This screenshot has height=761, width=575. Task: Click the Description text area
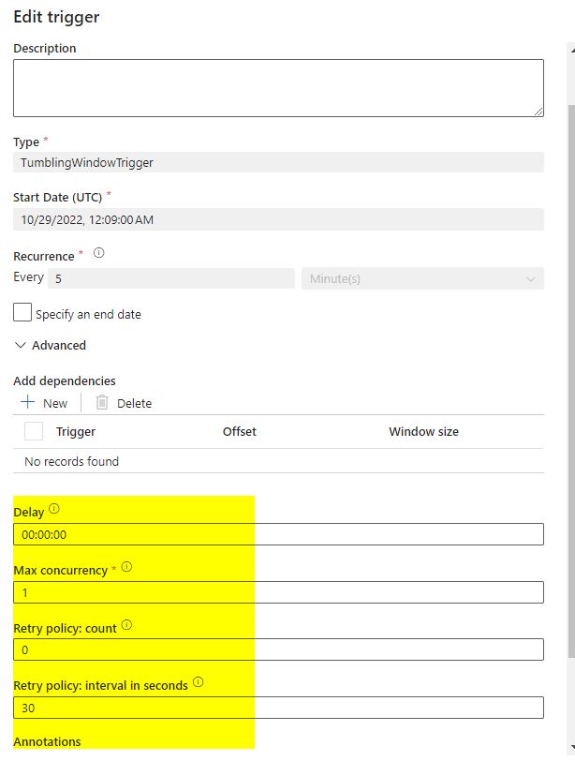(278, 88)
